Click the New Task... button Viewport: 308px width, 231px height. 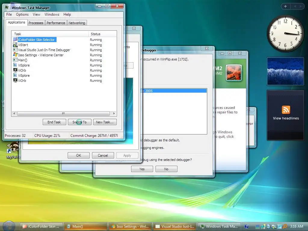(x=105, y=122)
